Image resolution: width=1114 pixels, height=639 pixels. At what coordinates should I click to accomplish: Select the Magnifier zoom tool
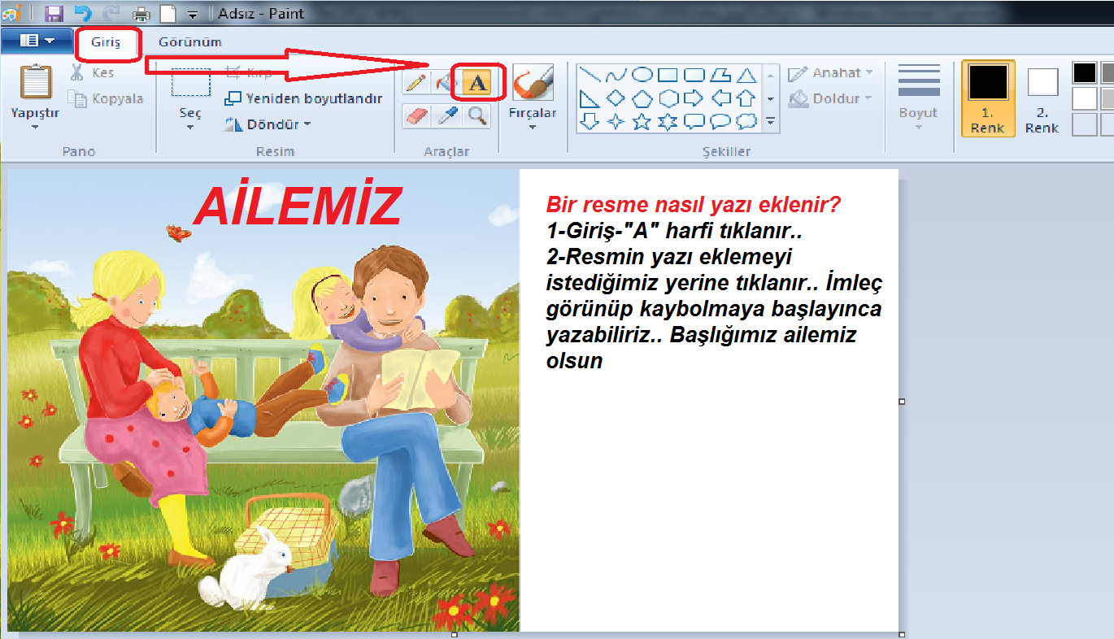click(x=478, y=115)
